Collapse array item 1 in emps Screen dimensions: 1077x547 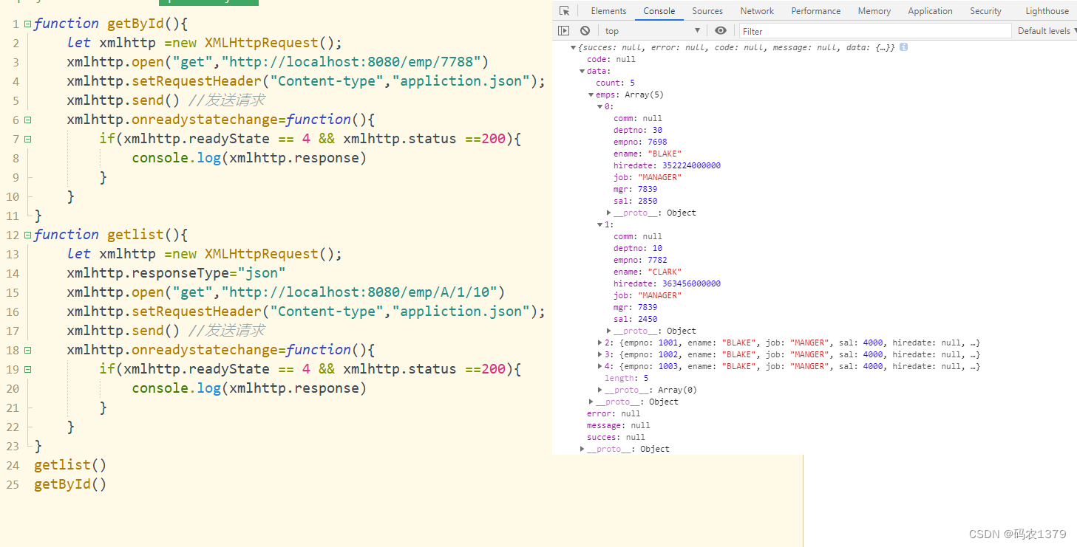click(x=600, y=224)
